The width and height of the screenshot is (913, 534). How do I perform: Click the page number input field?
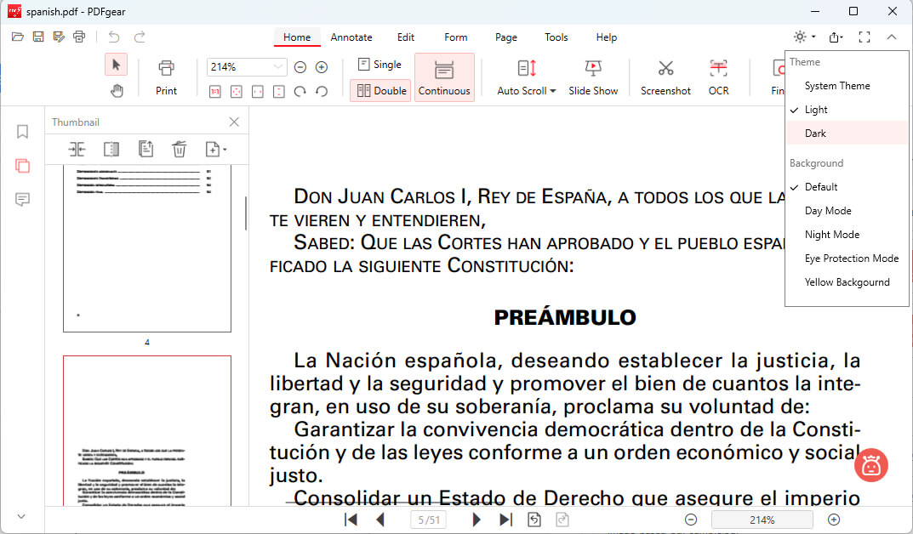pyautogui.click(x=427, y=520)
